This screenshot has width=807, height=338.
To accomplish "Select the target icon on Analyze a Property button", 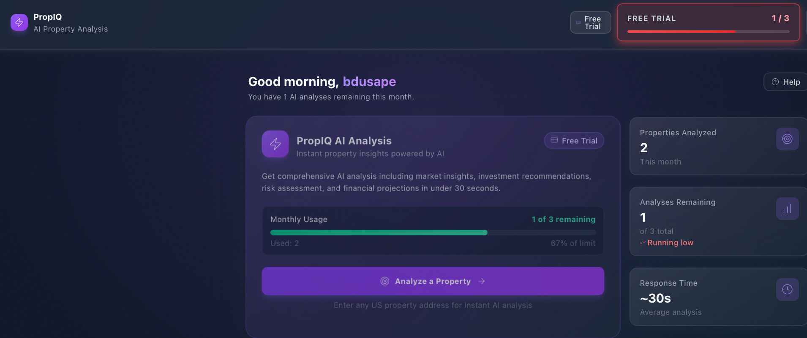I will point(385,281).
